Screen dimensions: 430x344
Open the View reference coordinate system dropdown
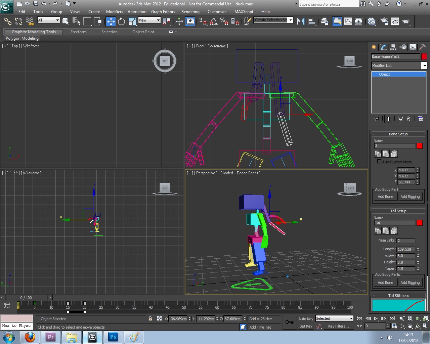[x=149, y=20]
